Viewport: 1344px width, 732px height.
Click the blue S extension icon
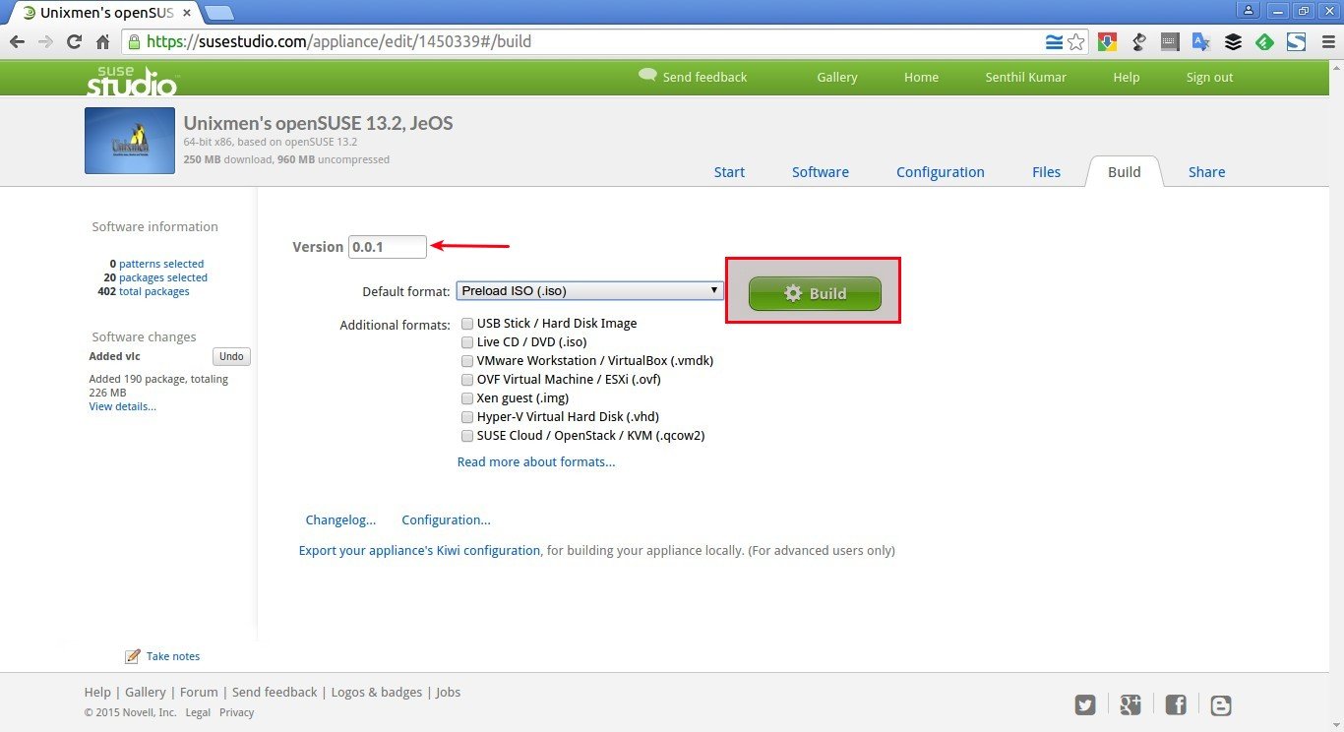point(1296,41)
